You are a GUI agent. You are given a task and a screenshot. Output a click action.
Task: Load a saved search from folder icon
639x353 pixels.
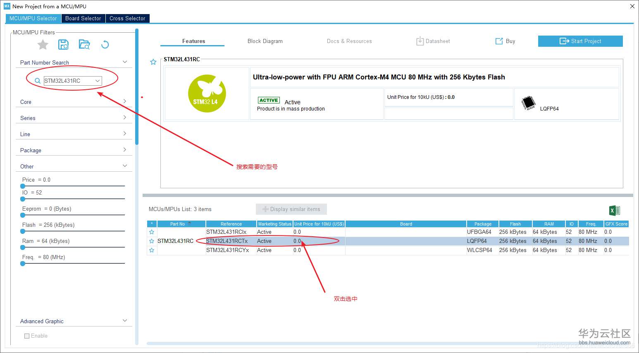(84, 45)
